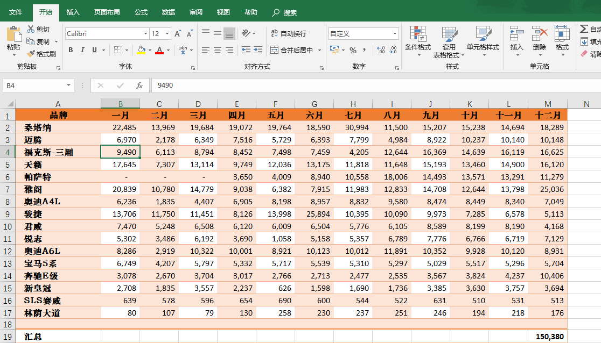Viewport: 601px width, 343px height.
Task: Click increase indent icon
Action: (x=258, y=50)
